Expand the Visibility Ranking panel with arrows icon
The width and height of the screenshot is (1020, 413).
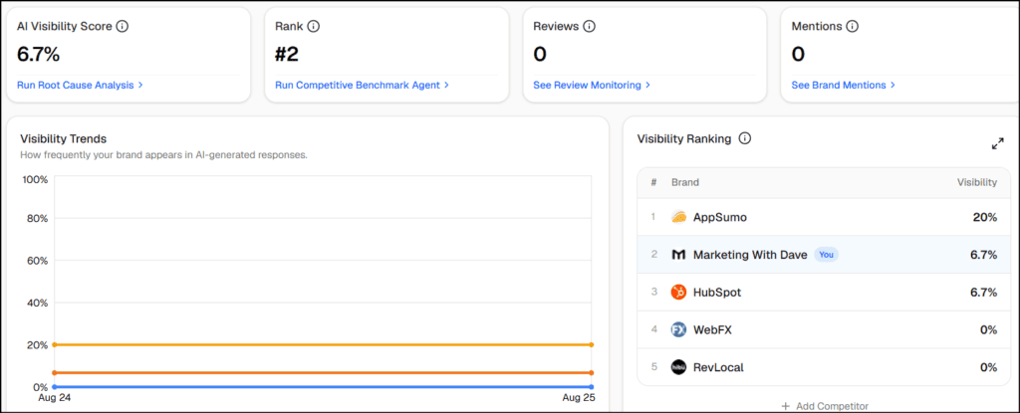(x=997, y=143)
